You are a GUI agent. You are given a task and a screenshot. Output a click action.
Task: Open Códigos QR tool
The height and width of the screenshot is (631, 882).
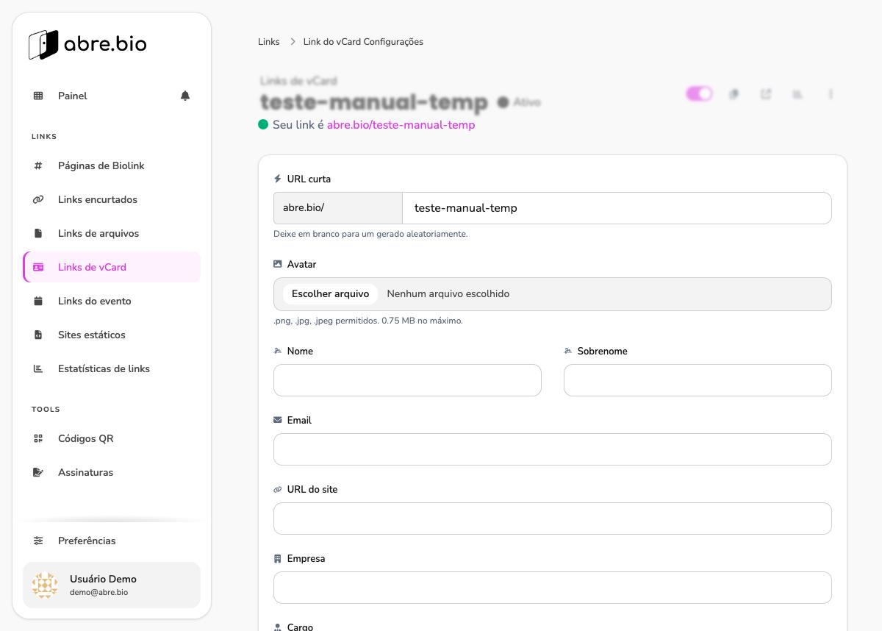coord(112,438)
